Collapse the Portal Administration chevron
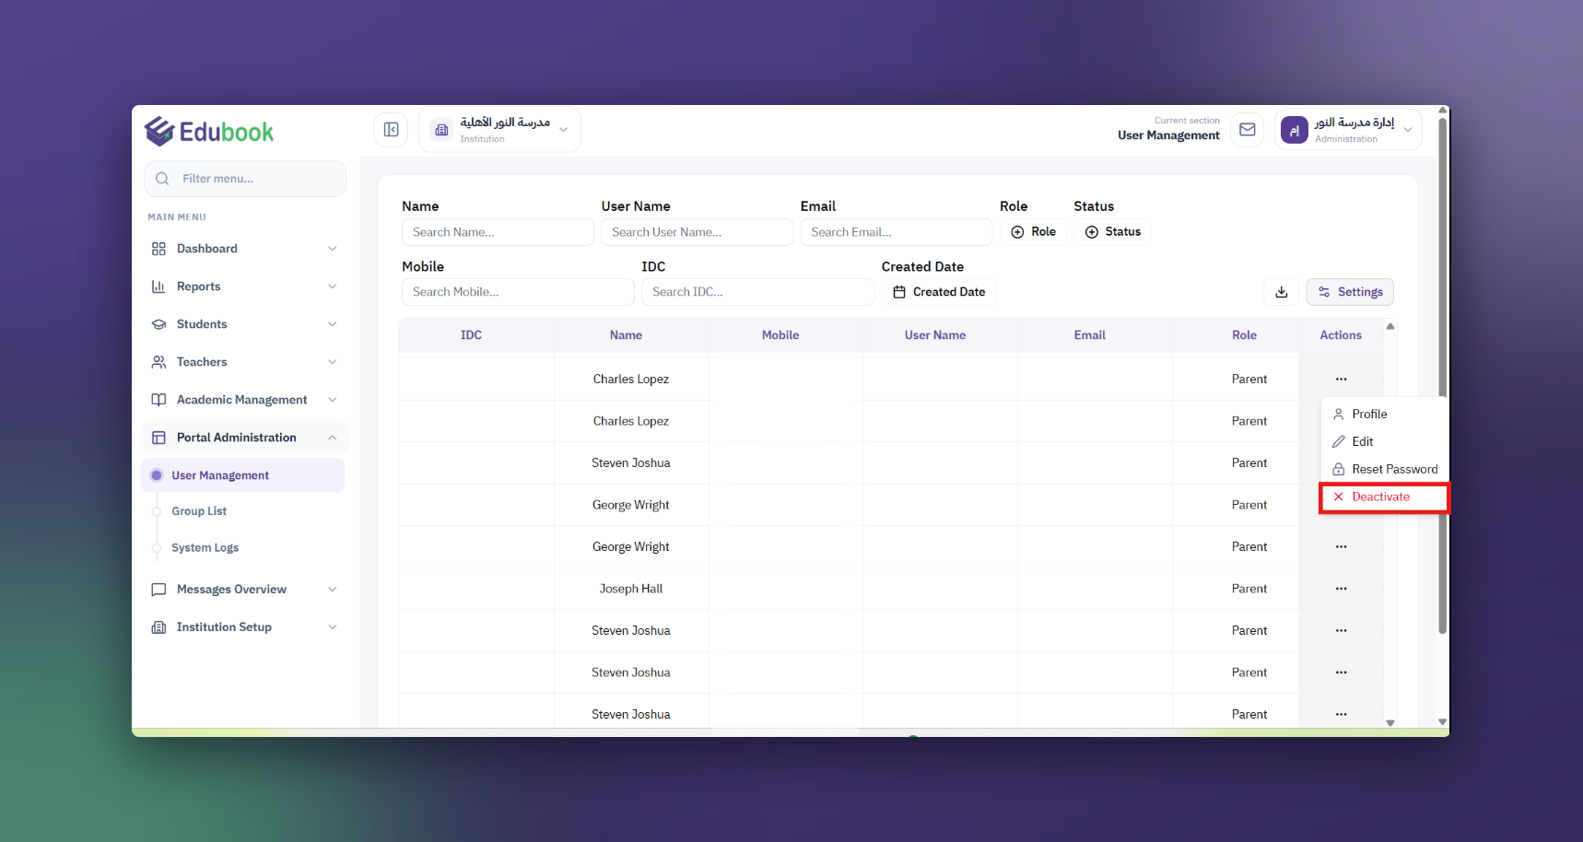 click(x=333, y=438)
